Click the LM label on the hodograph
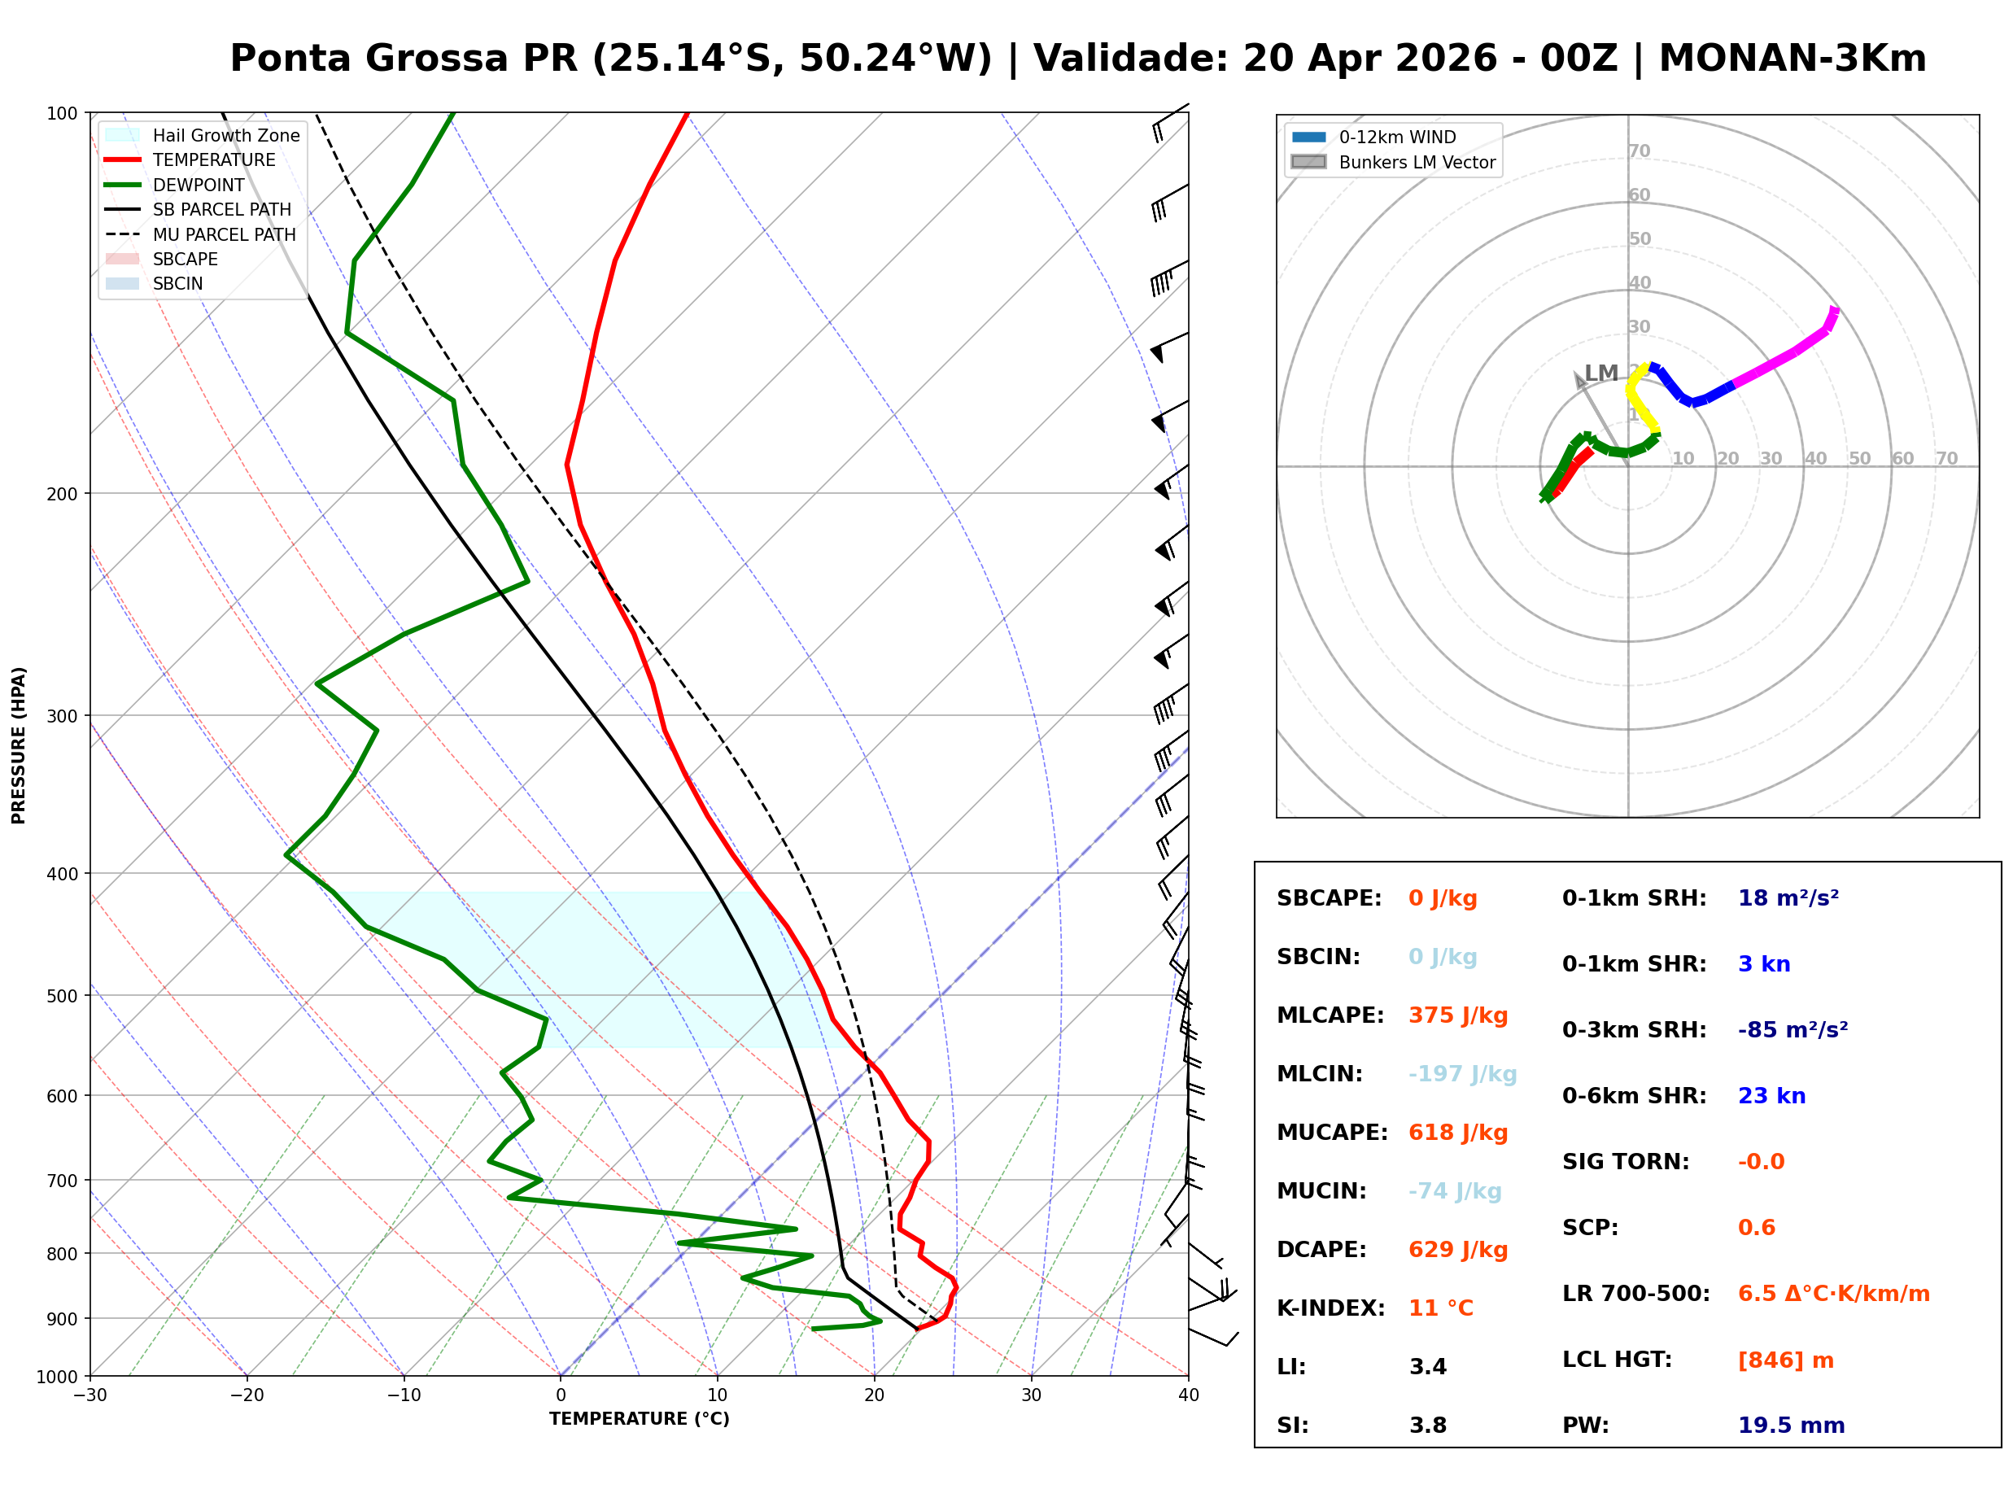 (x=1601, y=373)
